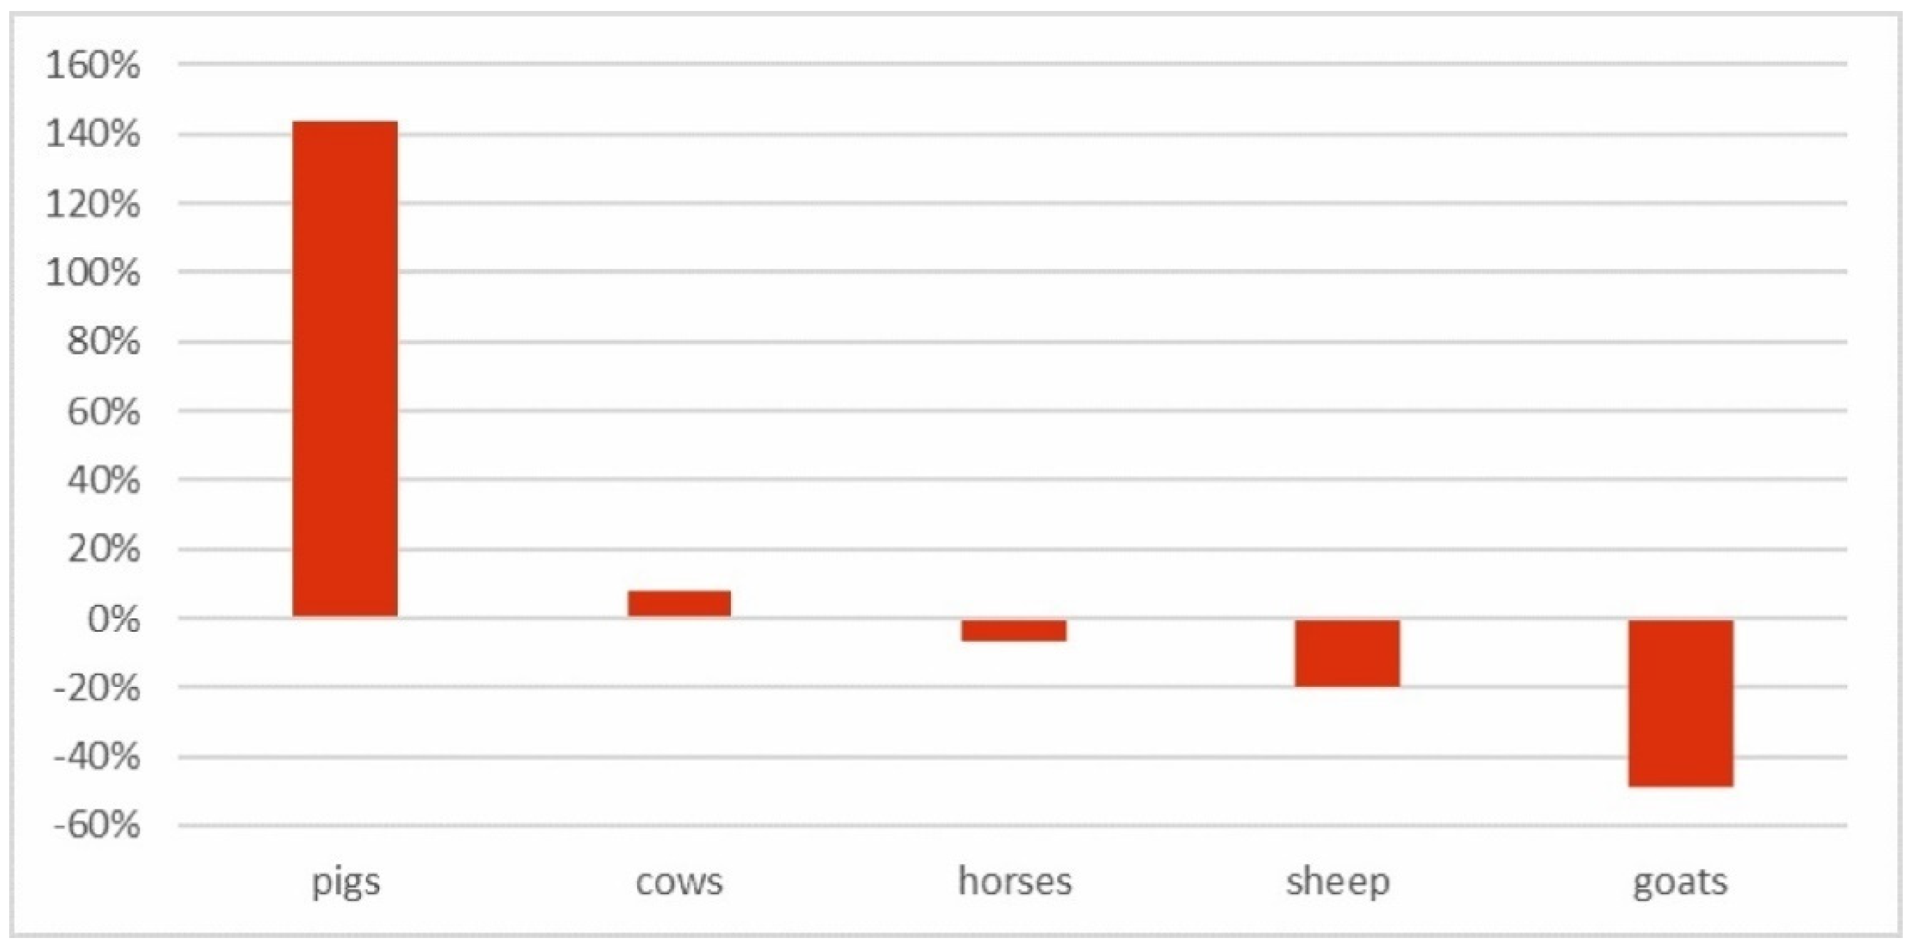Select the "cows" category label
The width and height of the screenshot is (1915, 949).
pos(679,882)
